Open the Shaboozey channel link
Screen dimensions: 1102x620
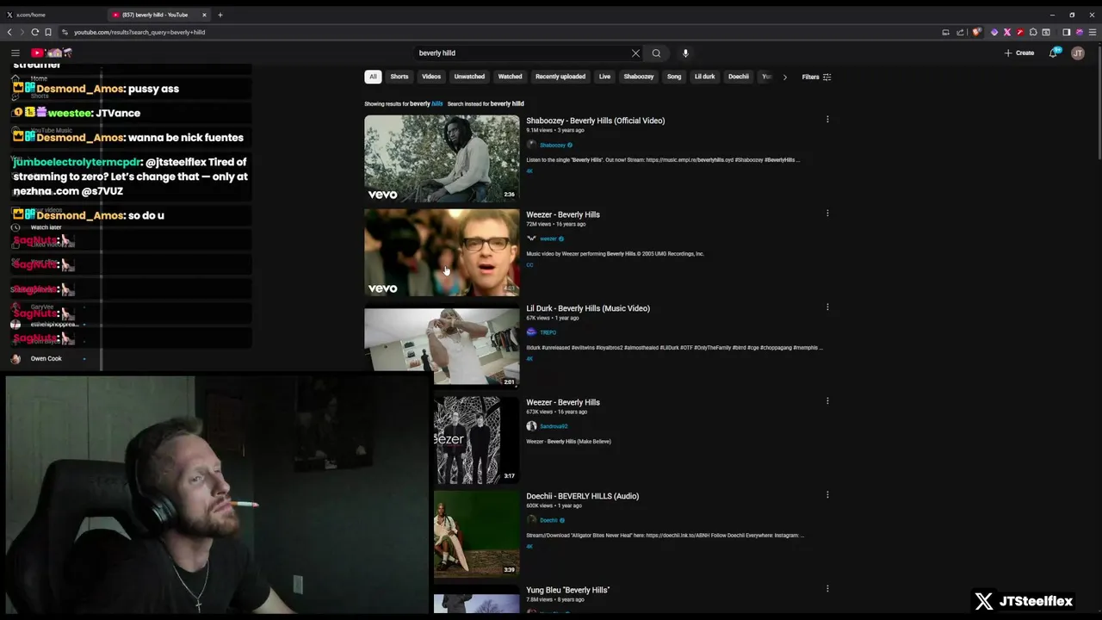click(552, 145)
